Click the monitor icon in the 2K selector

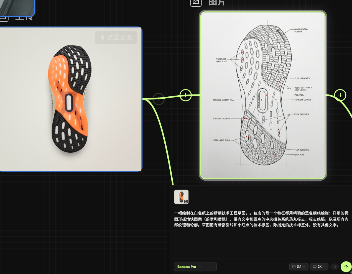click(x=315, y=267)
